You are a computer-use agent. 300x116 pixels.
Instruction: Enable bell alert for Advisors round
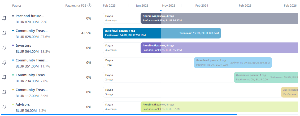point(4,107)
